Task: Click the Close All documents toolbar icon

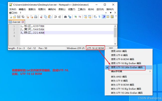Action: (31, 17)
